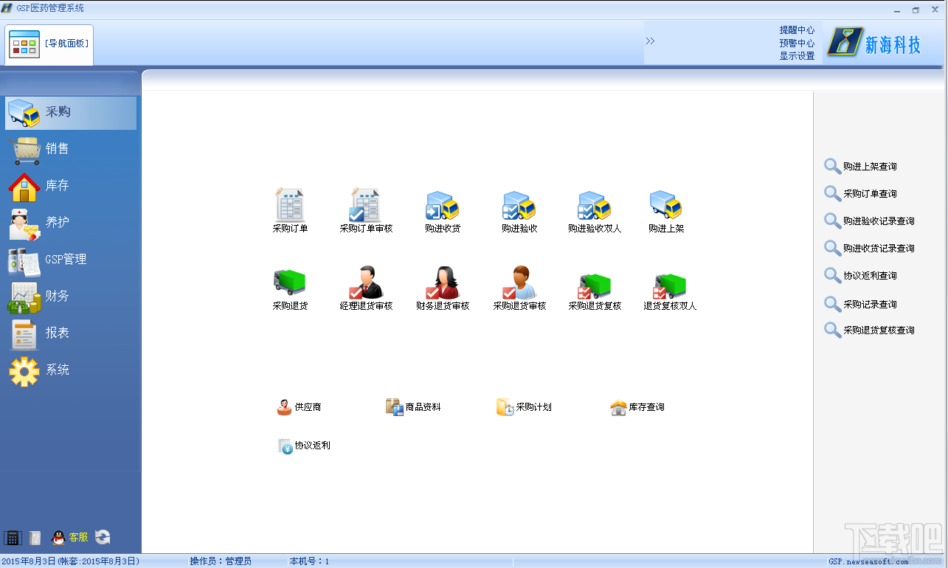This screenshot has width=948, height=568.
Task: Click the 操作员:管理员 status bar text
Action: point(221,561)
